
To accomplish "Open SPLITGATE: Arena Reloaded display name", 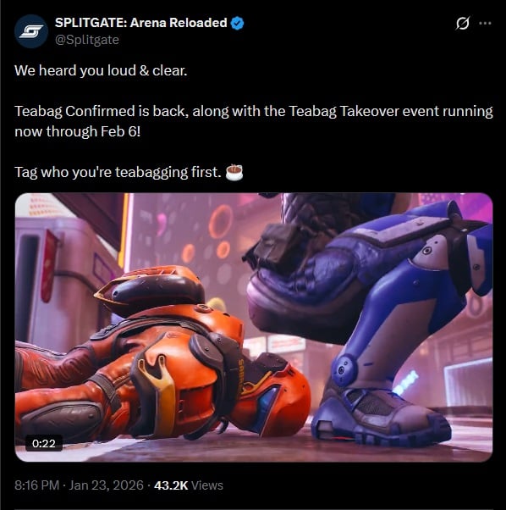I will (141, 23).
